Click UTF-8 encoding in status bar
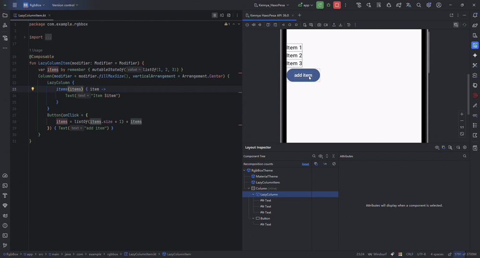 [421, 254]
